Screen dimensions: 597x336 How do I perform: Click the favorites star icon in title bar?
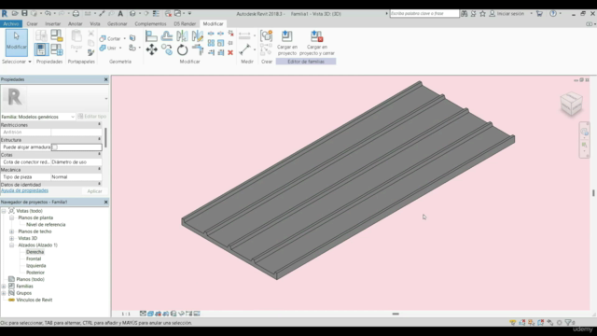coord(482,13)
